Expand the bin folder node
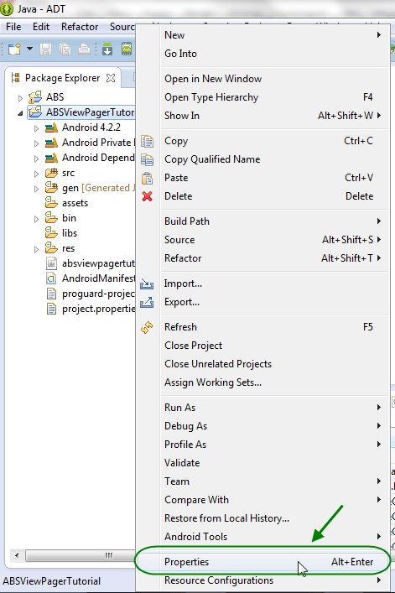This screenshot has width=395, height=593. (36, 220)
